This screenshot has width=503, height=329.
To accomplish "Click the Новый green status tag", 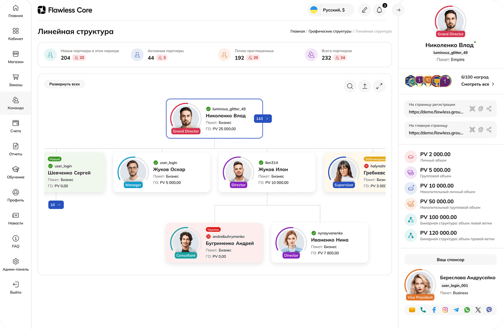I will point(54,159).
